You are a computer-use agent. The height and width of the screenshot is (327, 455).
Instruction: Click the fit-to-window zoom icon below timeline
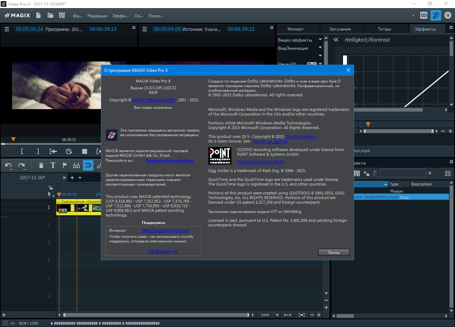click(x=302, y=315)
